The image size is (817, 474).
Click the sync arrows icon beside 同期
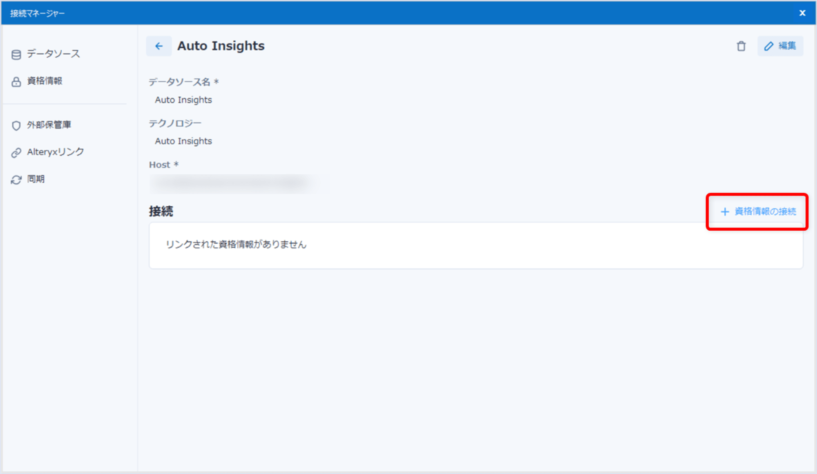[x=16, y=180]
